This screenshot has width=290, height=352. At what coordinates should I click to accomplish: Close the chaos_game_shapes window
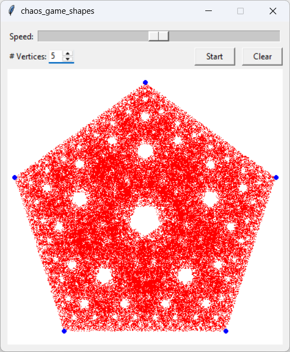[273, 11]
